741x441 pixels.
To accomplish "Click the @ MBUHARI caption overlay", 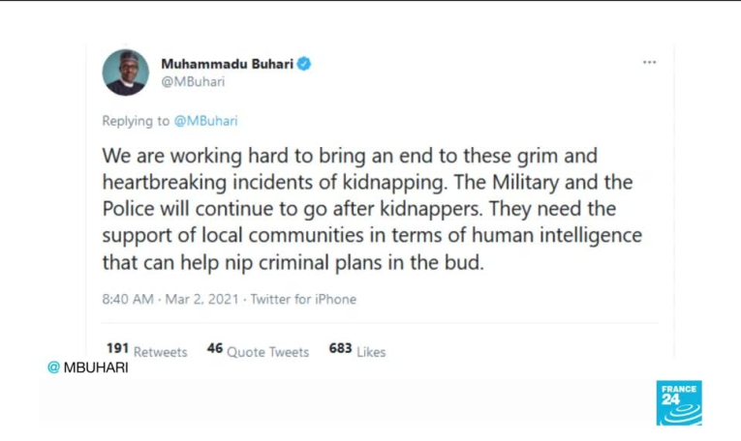I will point(88,367).
